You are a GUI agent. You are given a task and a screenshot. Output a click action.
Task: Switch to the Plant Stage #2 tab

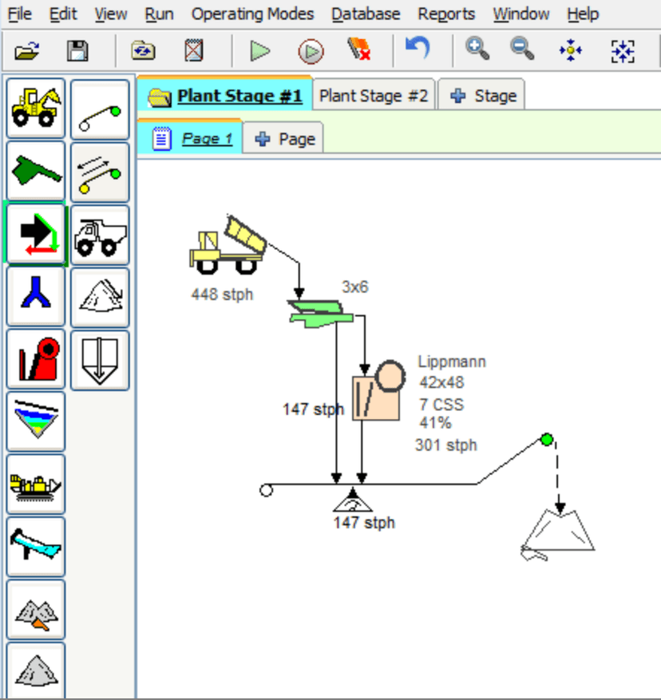[x=374, y=96]
